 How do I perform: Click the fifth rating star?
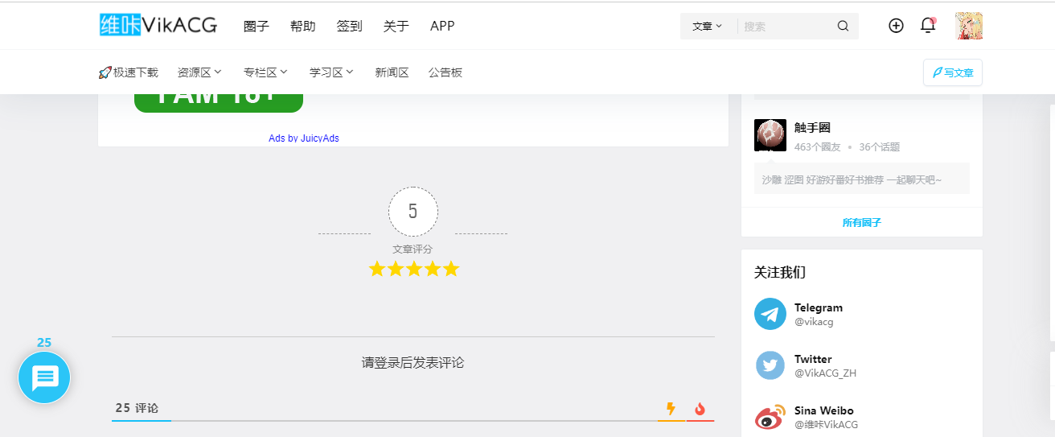point(451,269)
